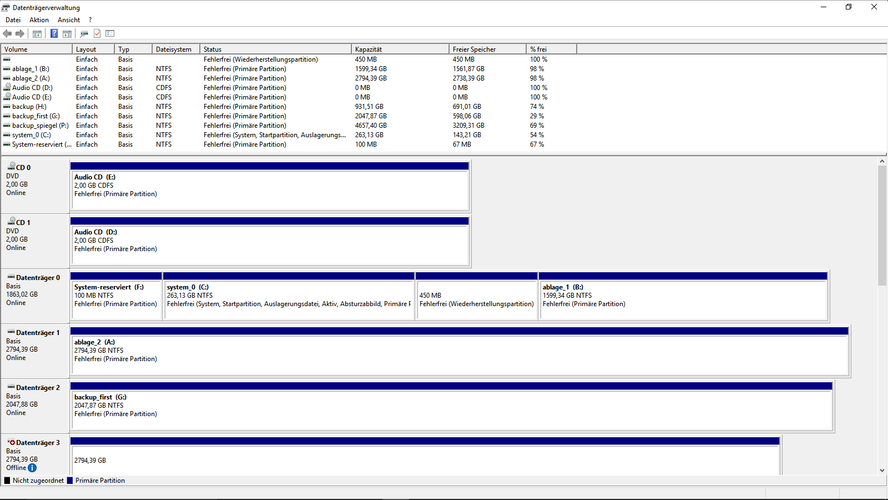This screenshot has height=500, width=888.
Task: Click the 1863,02 GB label of Datenträger 0
Action: [22, 294]
